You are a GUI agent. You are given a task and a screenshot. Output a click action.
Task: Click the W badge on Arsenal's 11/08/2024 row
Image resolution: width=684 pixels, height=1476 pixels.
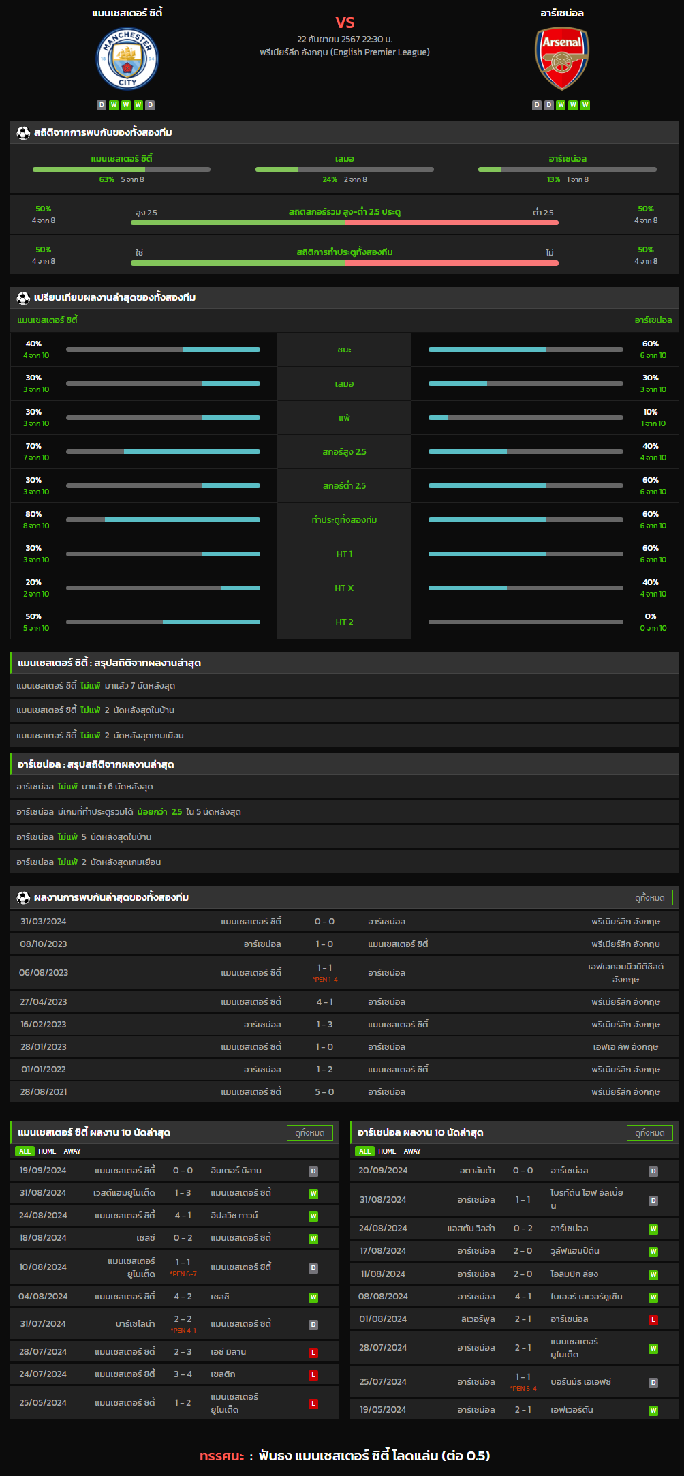(x=653, y=1275)
